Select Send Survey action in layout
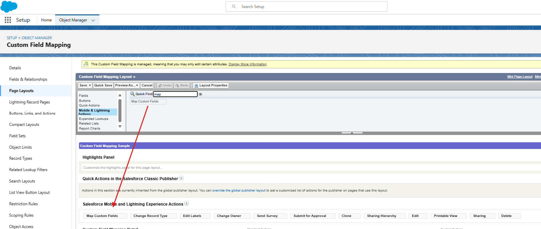The height and width of the screenshot is (229, 541). click(x=270, y=216)
